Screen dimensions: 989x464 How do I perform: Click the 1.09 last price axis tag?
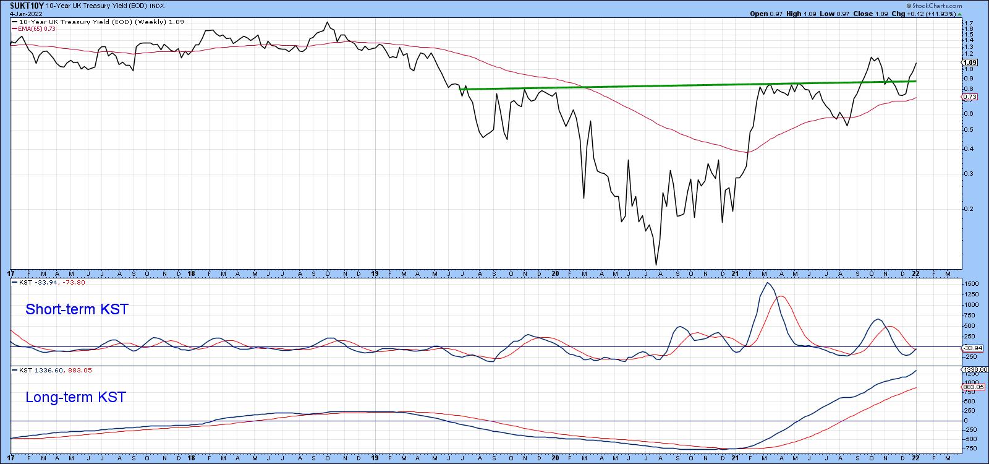970,62
